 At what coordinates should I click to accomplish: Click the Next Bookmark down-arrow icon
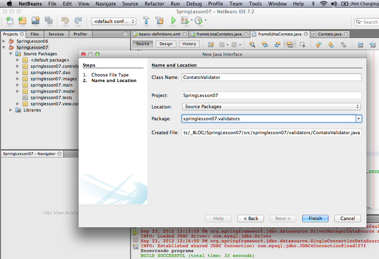pyautogui.click(x=331, y=44)
